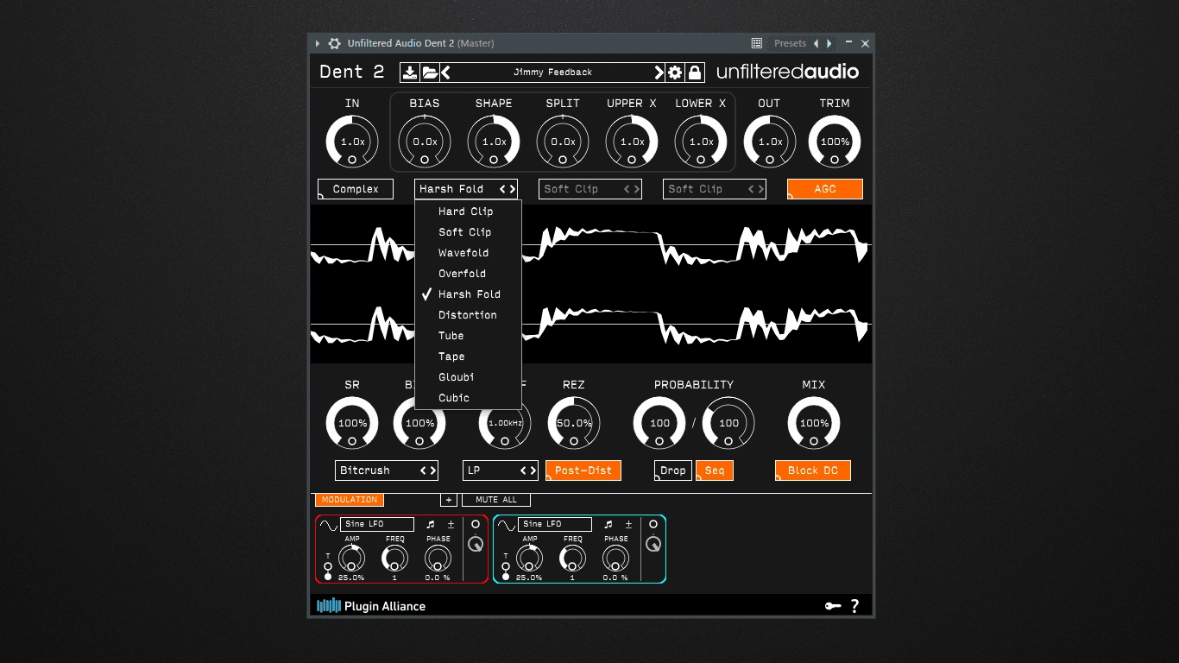Click the save preset download icon

[x=410, y=73]
